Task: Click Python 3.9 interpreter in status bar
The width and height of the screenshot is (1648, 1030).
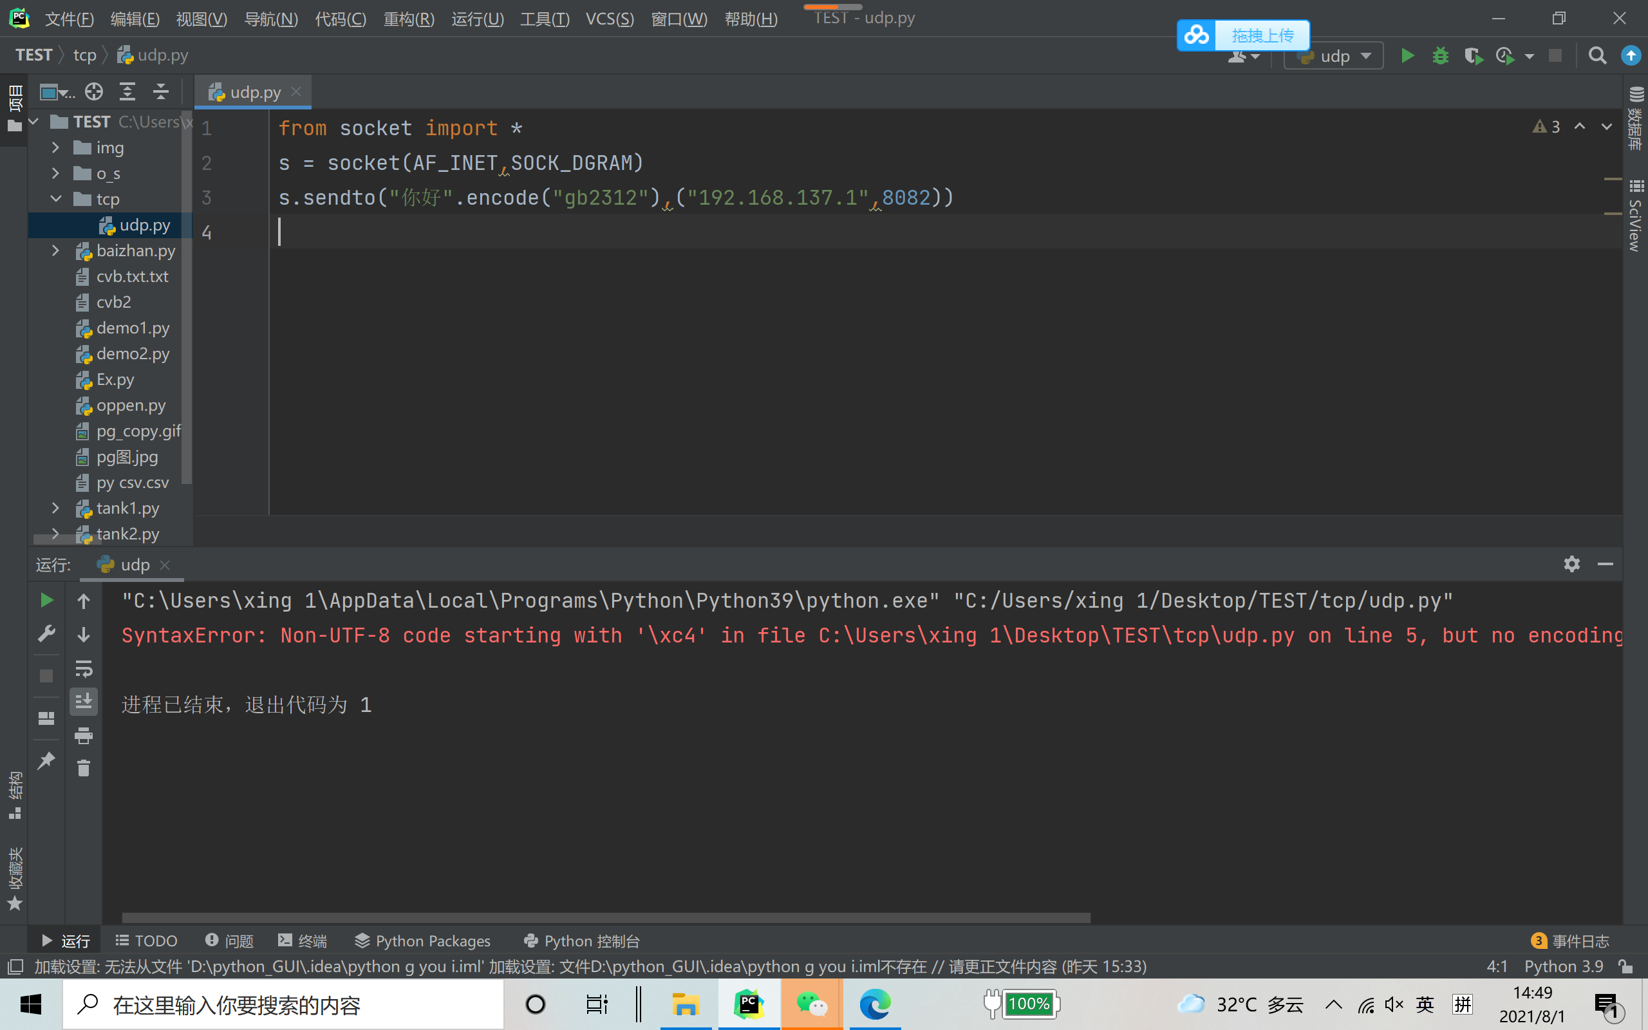Action: pos(1564,966)
